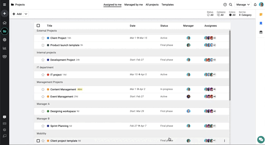Open the three-dot menu for Client project template

click(224, 141)
